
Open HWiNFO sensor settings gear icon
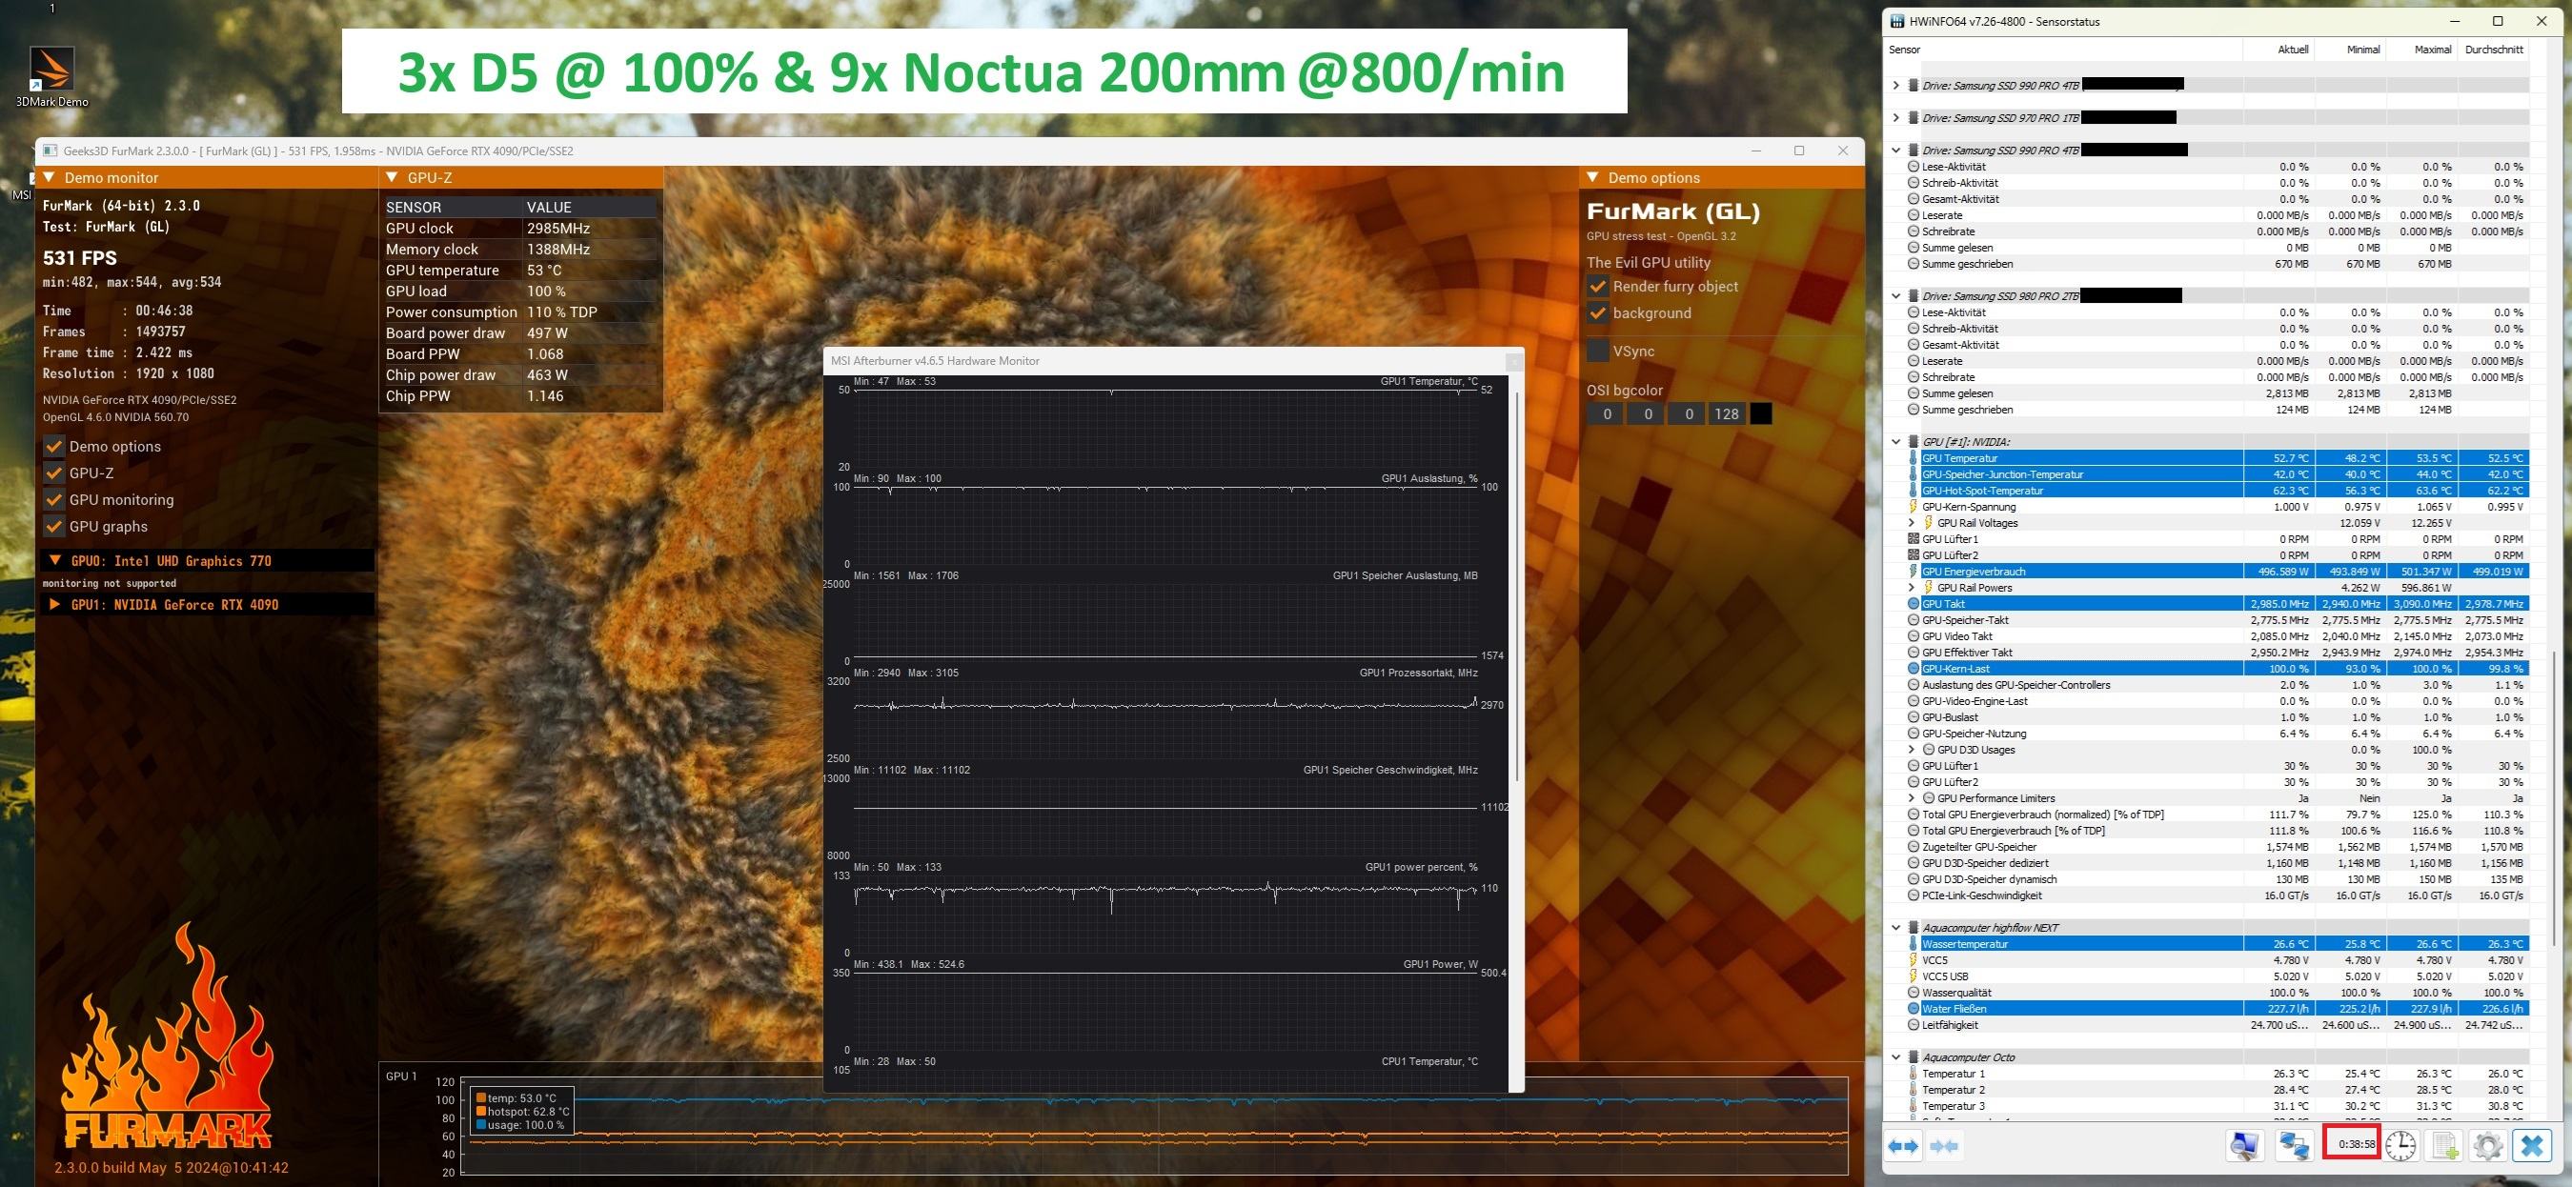tap(2488, 1146)
